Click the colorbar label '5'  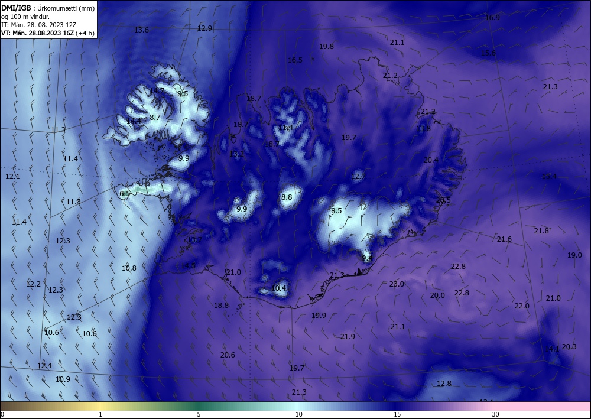199,414
